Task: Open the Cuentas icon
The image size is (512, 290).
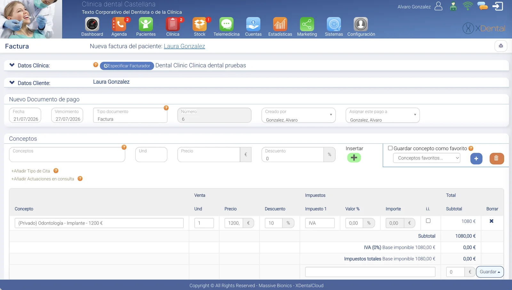Action: coord(253,24)
